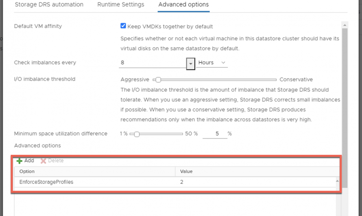Click the value cell containing 2
362x216 pixels.
click(x=256, y=182)
